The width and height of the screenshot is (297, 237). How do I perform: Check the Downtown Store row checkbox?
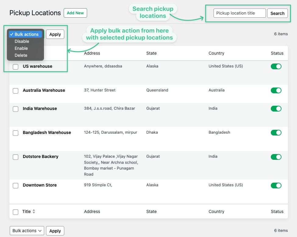16,186
